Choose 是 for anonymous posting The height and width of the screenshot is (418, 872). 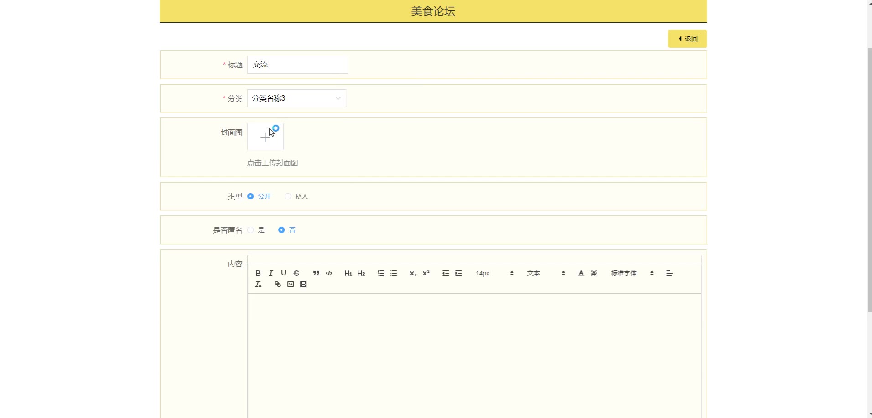click(x=250, y=230)
